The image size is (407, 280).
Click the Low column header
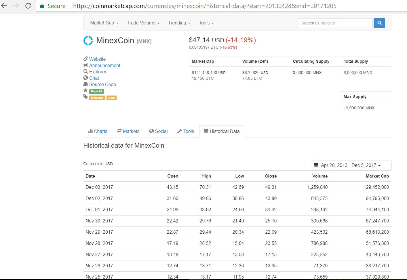239,176
